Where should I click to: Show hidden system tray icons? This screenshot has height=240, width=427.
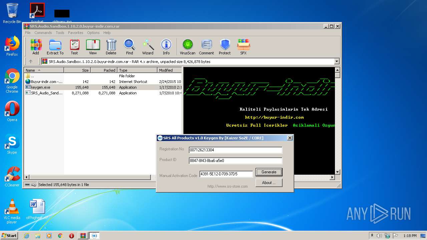pos(372,236)
